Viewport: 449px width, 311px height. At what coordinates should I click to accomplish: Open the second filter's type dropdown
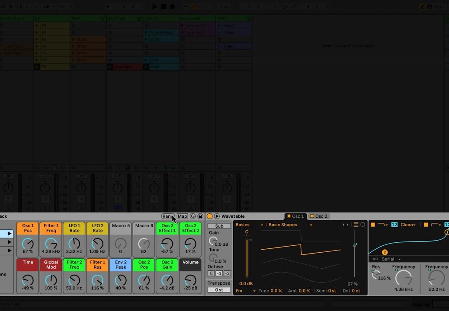(436, 225)
